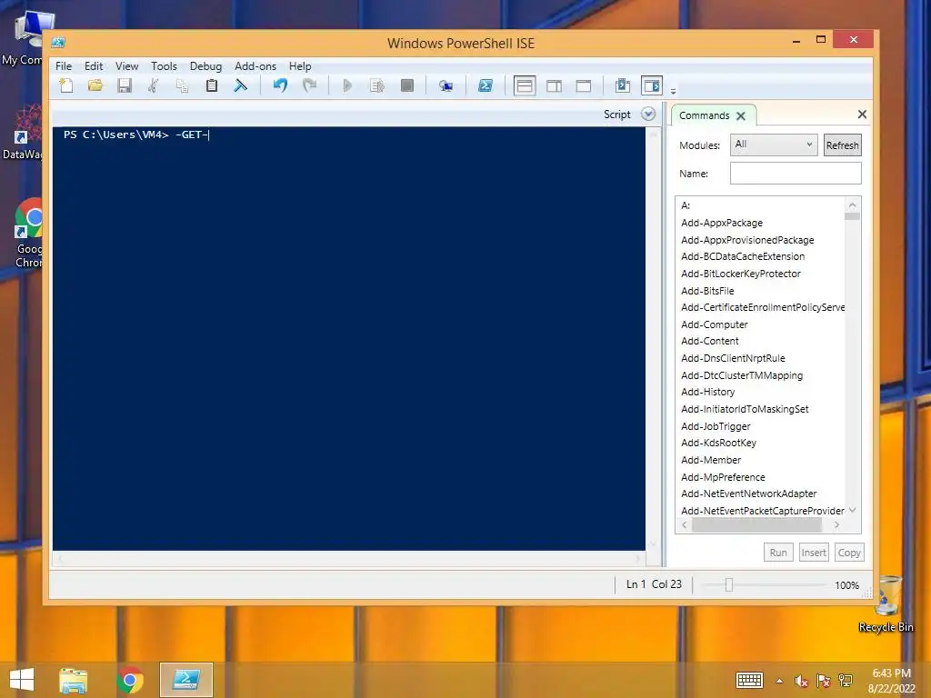931x698 pixels.
Task: Open toolbar overflow options arrow
Action: click(674, 92)
